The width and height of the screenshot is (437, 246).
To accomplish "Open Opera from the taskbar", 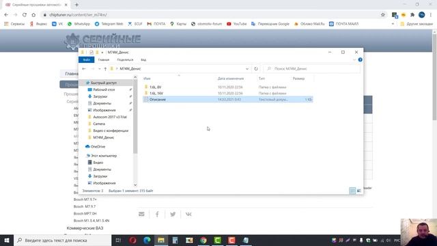I will [x=132, y=240].
